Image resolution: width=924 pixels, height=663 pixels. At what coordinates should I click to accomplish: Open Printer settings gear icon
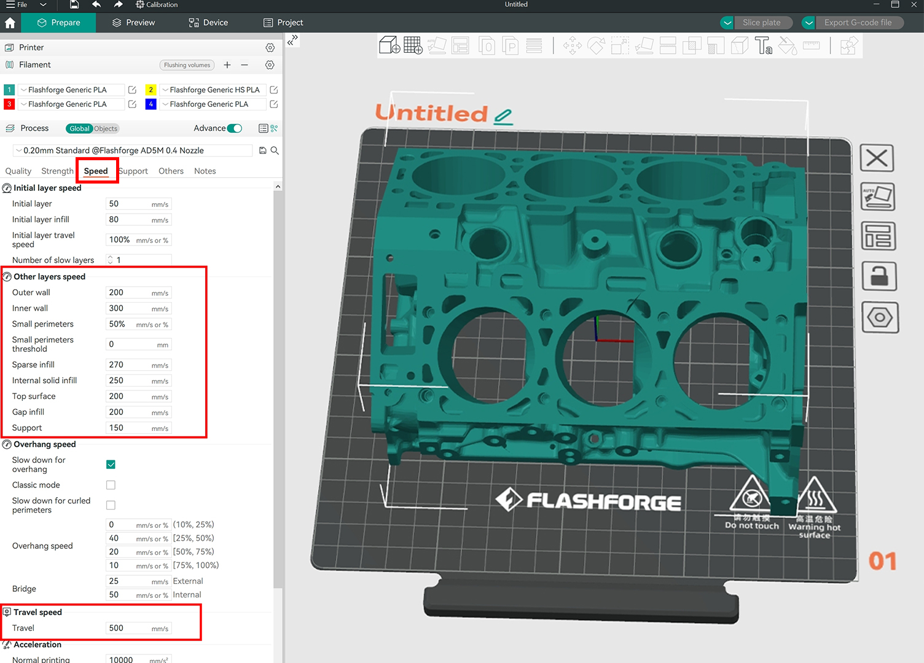coord(270,47)
